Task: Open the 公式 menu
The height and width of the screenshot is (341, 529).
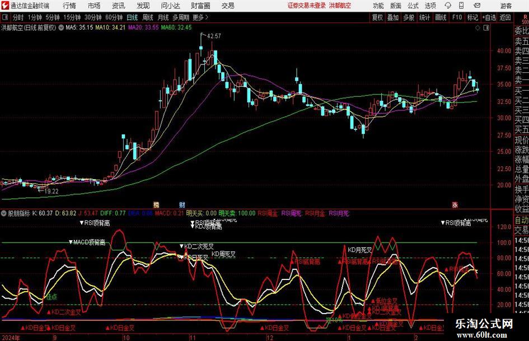Action: (413, 6)
